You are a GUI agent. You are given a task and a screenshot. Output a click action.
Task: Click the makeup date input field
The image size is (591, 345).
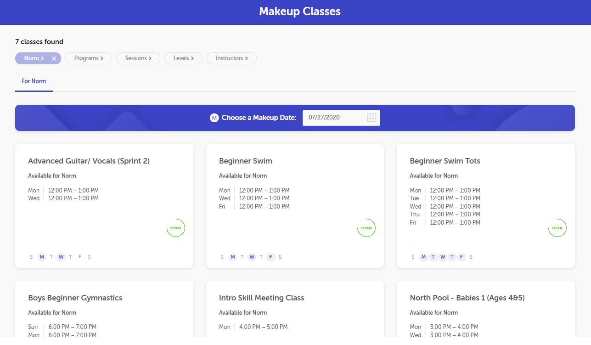[341, 118]
